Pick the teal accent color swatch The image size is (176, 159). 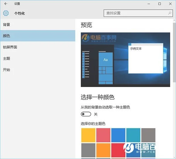pyautogui.click(x=133, y=135)
